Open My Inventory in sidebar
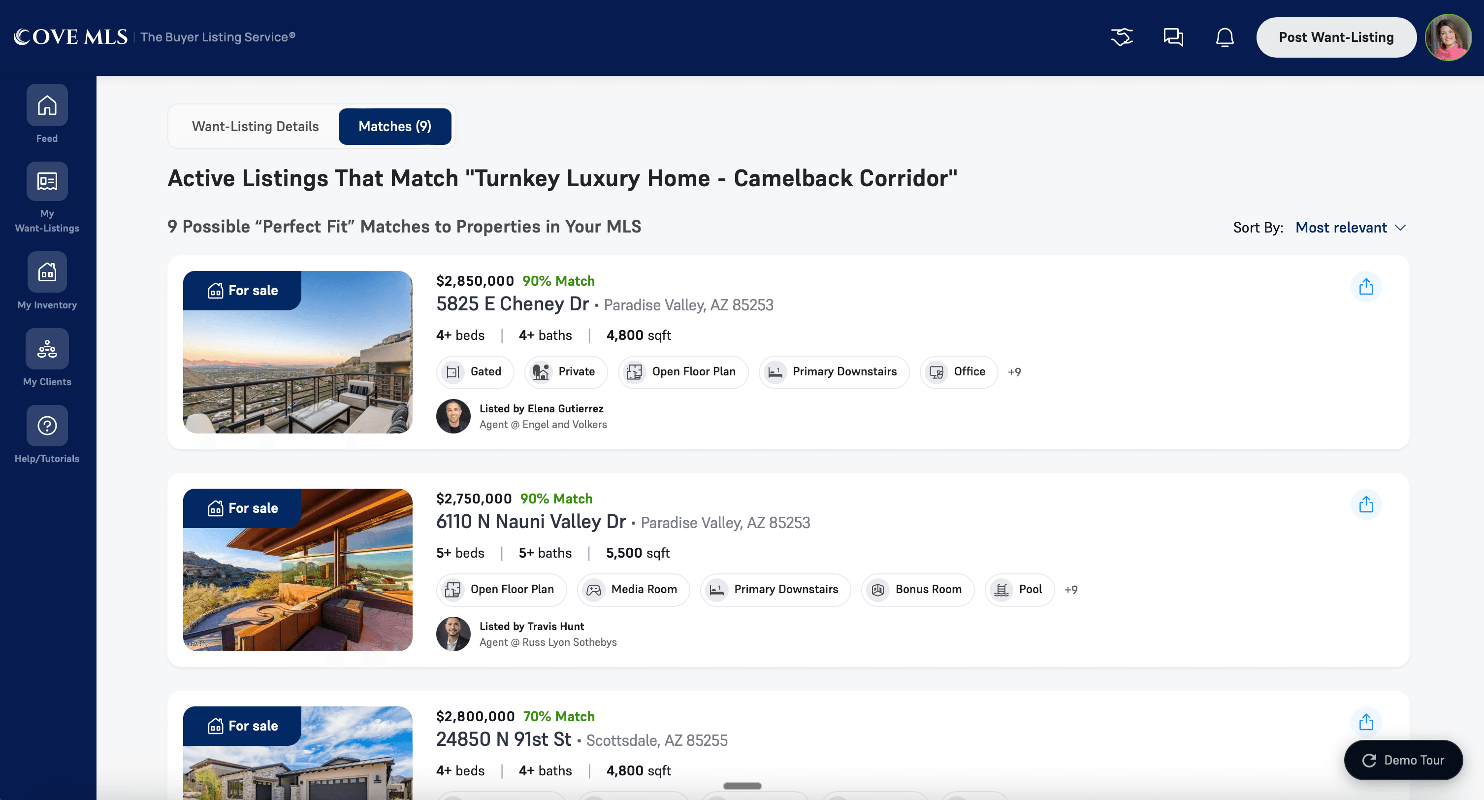 coord(47,272)
